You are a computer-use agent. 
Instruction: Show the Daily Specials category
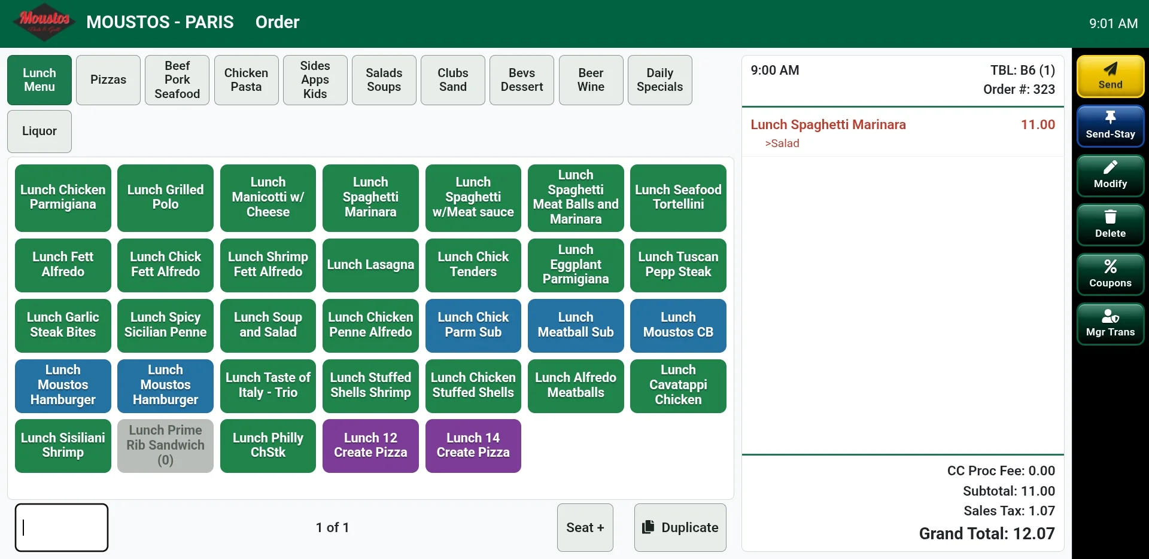pyautogui.click(x=659, y=80)
